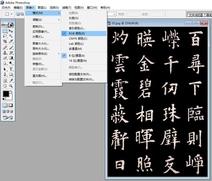Select the Rectangle shape tool
This screenshot has height=181, width=212.
(11, 74)
